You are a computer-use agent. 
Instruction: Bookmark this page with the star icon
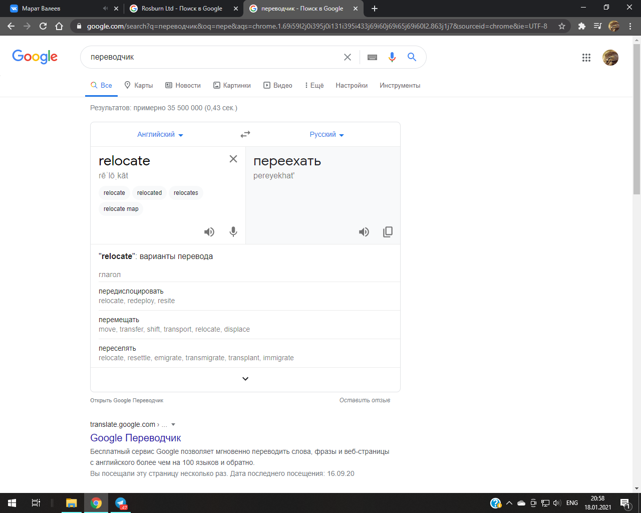pyautogui.click(x=562, y=26)
